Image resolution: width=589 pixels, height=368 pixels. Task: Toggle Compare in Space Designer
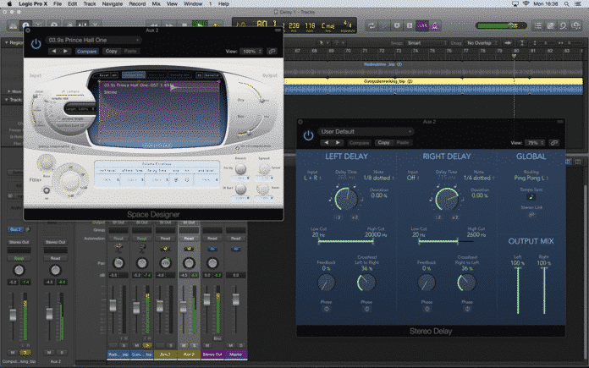point(85,52)
